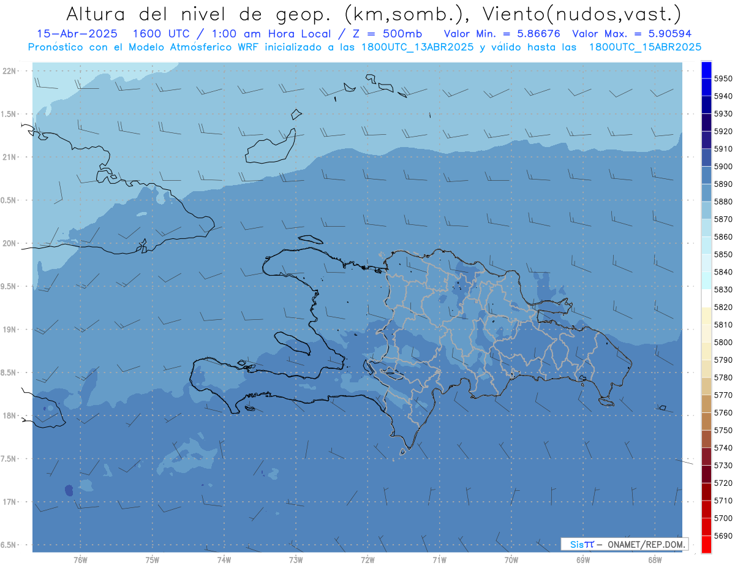Click the '69W' longitude label
Screen dimensions: 735x568
pos(583,560)
